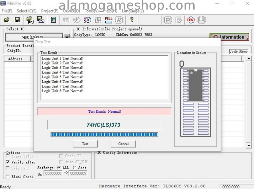Image resolution: width=254 pixels, height=189 pixels.
Task: Expand the Select IC dropdown arrow
Action: pyautogui.click(x=67, y=37)
